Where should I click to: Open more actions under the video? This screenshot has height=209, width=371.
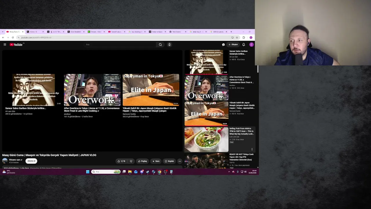pos(180,161)
